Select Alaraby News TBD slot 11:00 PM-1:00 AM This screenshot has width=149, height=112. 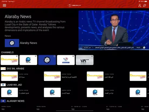(x=114, y=108)
